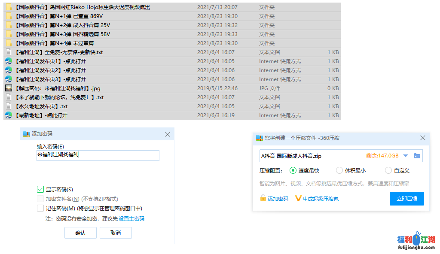This screenshot has height=254, width=440.
Task: Click the folder browse icon beside remaining space
Action: click(x=417, y=156)
